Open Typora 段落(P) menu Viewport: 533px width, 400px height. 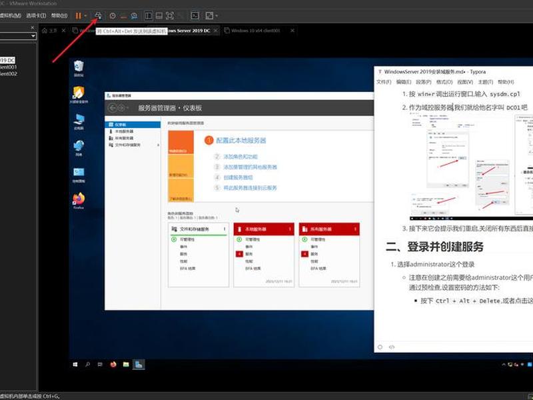pyautogui.click(x=424, y=82)
